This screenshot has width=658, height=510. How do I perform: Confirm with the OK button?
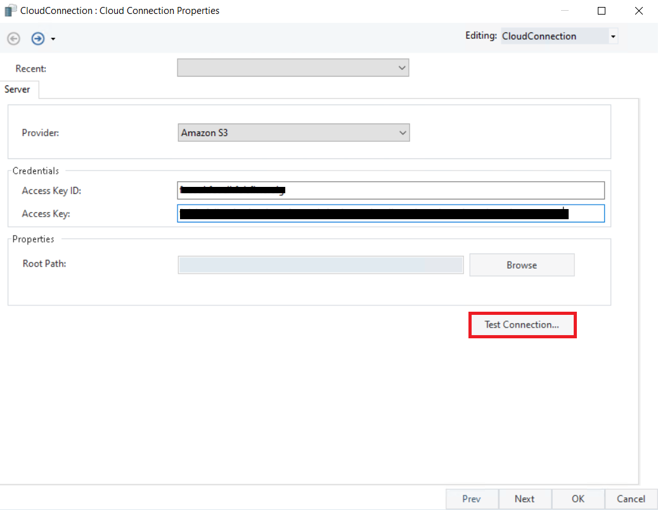tap(578, 499)
